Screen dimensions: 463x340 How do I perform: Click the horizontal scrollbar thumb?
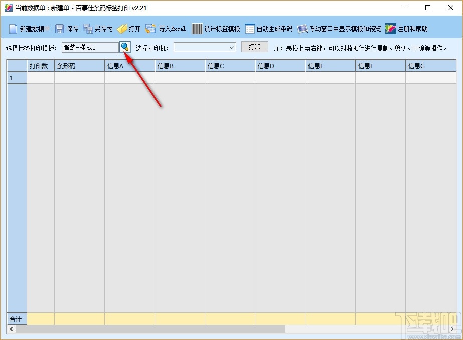pos(150,329)
